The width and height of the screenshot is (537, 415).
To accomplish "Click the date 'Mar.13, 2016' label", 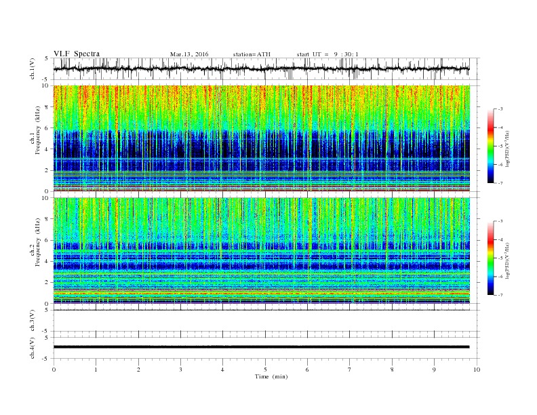I will 189,54.
